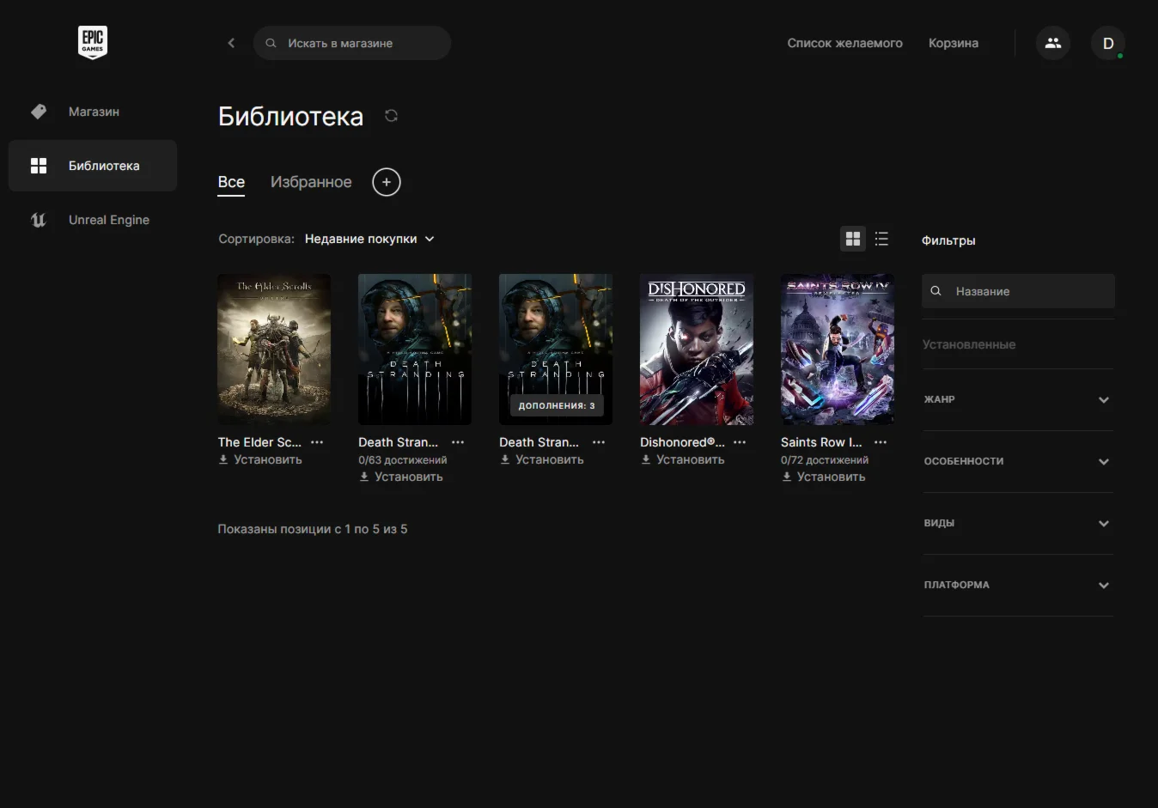1158x808 pixels.
Task: Open the Unreal Engine section
Action: [x=93, y=220]
